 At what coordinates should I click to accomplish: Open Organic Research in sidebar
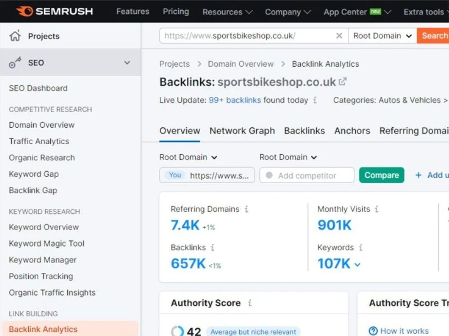pyautogui.click(x=42, y=158)
